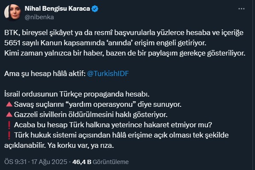Click the line 'İsrail ordusunun Türkçe propaganda hesabı.'
255x170 pixels.
point(77,94)
